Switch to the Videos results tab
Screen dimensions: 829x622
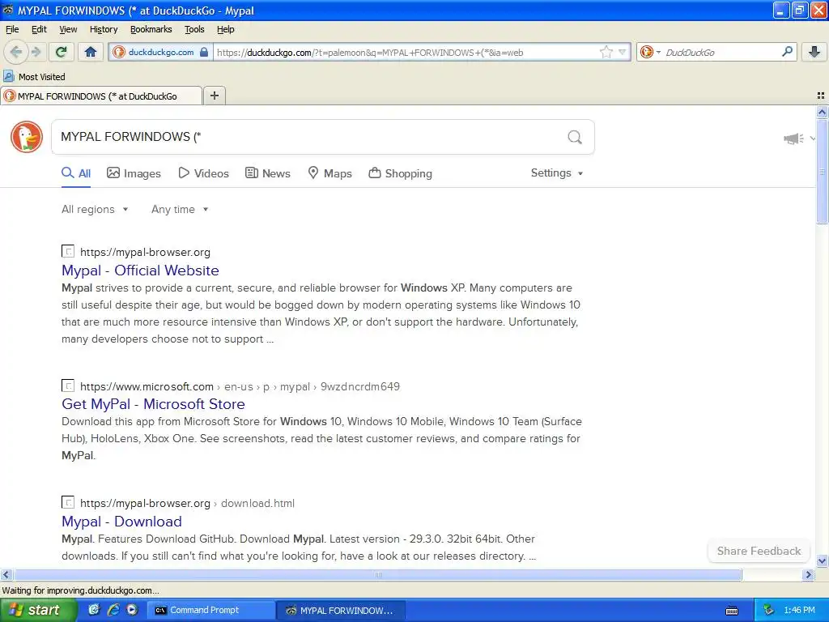tap(203, 173)
